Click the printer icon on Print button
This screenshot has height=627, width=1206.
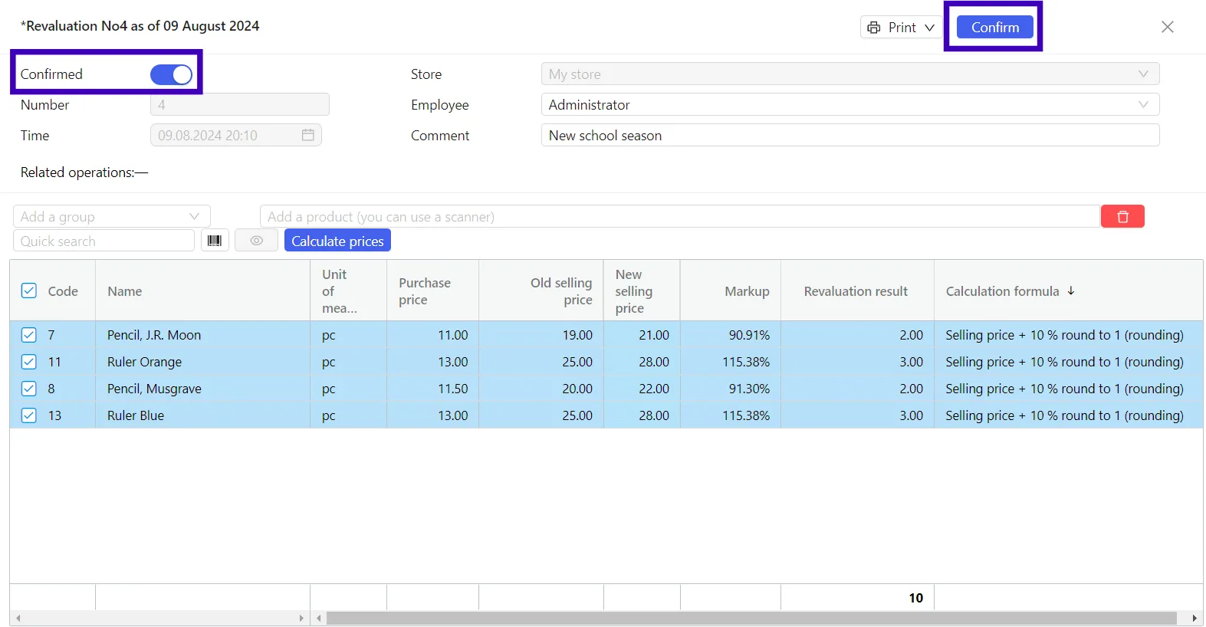click(874, 28)
